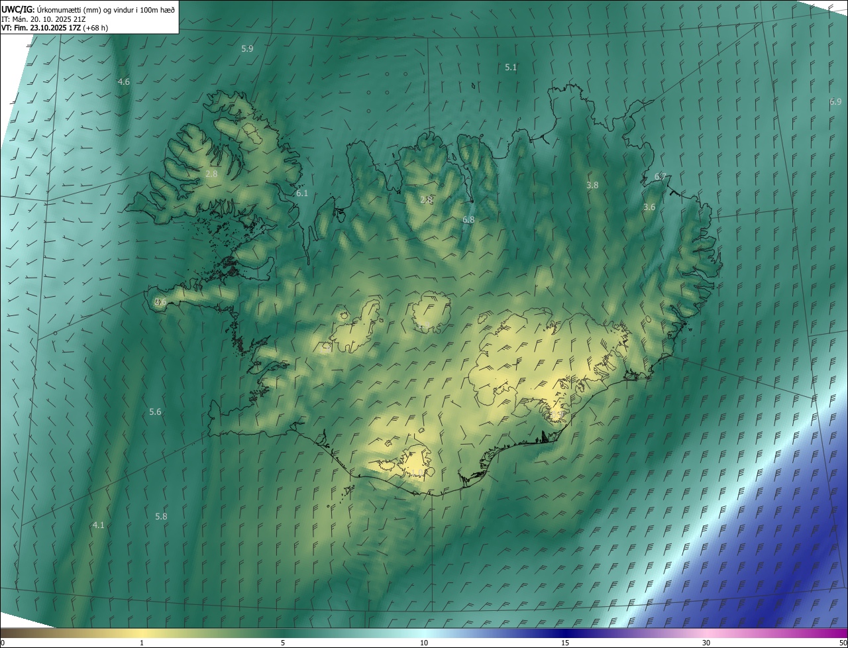Click the 4.1 value on the map
Screen dimensions: 848x648
(x=98, y=525)
